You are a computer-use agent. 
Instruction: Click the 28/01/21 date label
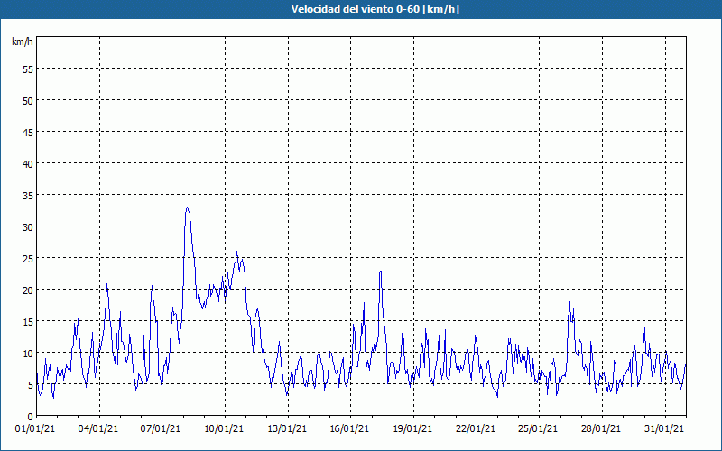point(601,428)
